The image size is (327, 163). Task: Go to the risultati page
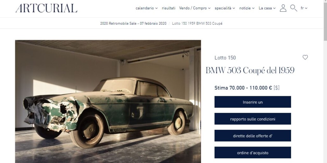point(169,8)
